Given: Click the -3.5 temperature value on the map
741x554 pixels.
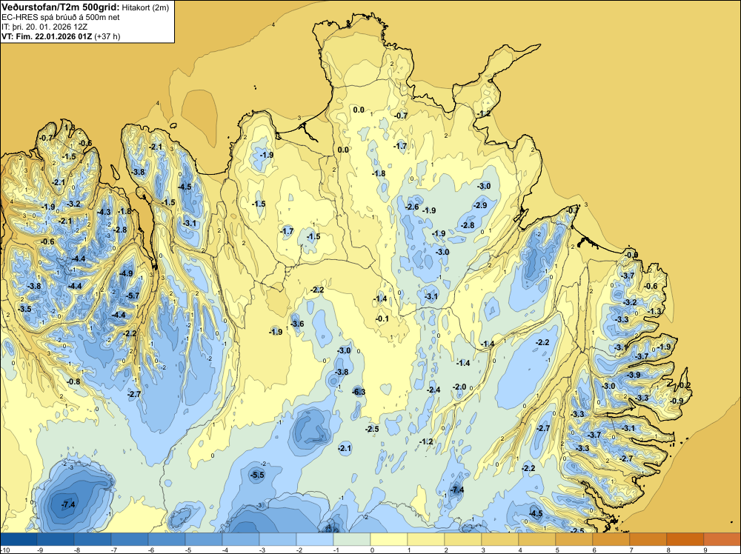Looking at the screenshot, I should 24,310.
